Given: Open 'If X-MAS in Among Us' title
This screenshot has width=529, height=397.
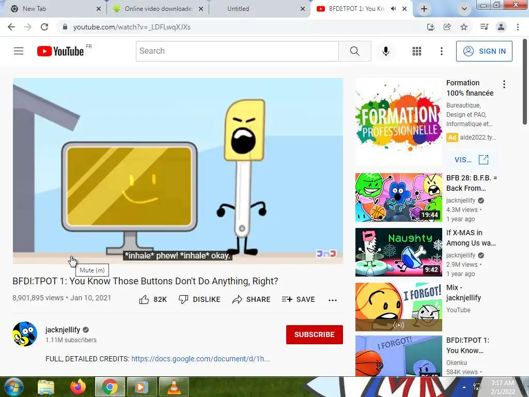Looking at the screenshot, I should tap(471, 238).
